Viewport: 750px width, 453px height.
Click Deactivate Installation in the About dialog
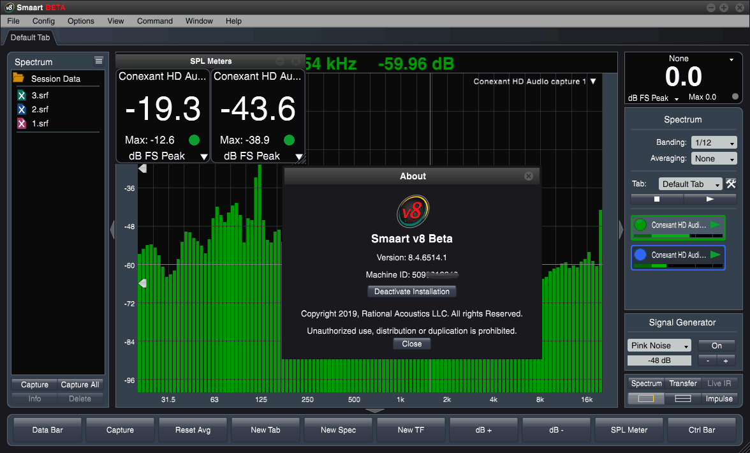[x=411, y=291]
